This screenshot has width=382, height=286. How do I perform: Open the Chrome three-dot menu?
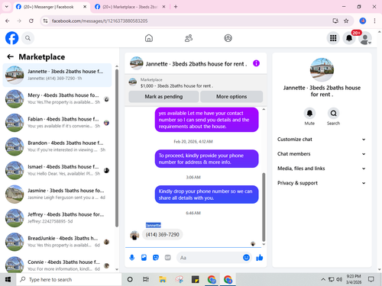coord(374,21)
